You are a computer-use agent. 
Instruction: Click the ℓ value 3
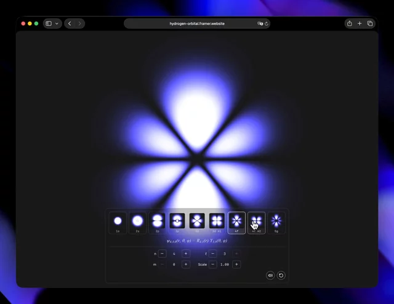pyautogui.click(x=225, y=254)
